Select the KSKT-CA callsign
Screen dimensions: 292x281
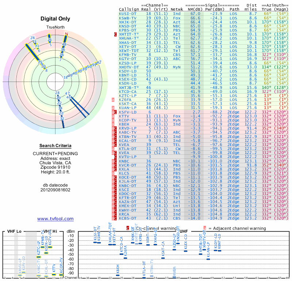coord(127,104)
